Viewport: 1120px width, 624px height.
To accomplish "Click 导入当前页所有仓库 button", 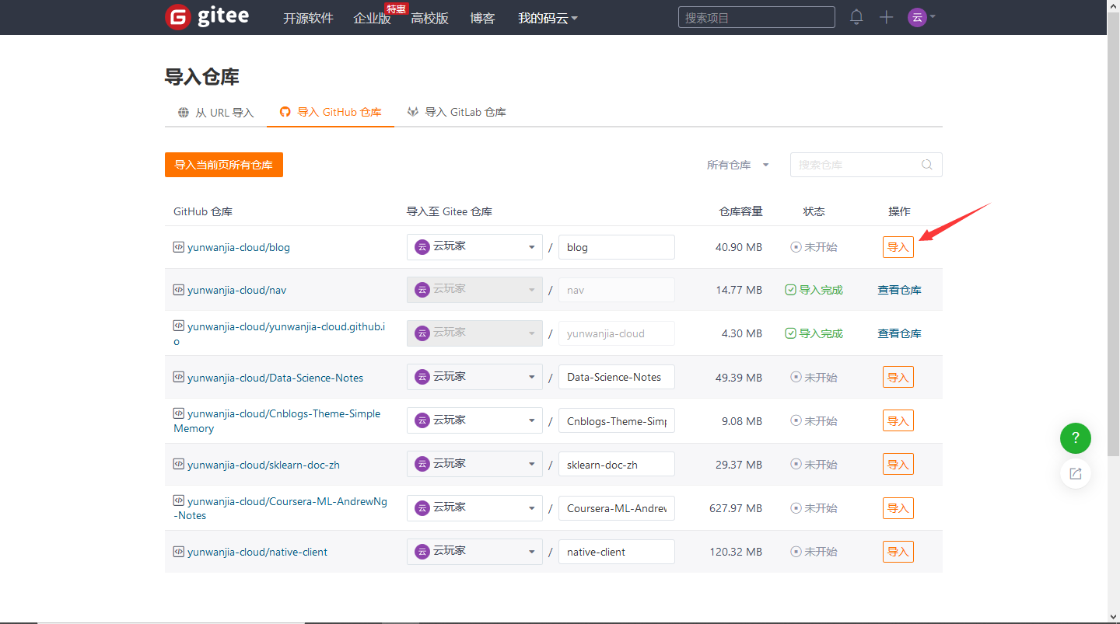I will pos(224,165).
